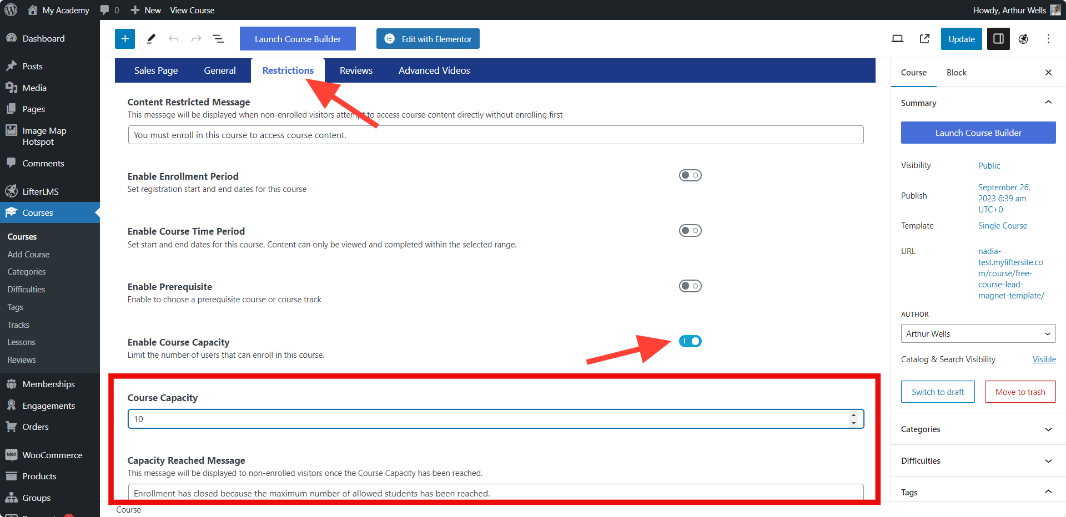1066x517 pixels.
Task: Enable the Enrollment Period toggle
Action: pos(690,175)
